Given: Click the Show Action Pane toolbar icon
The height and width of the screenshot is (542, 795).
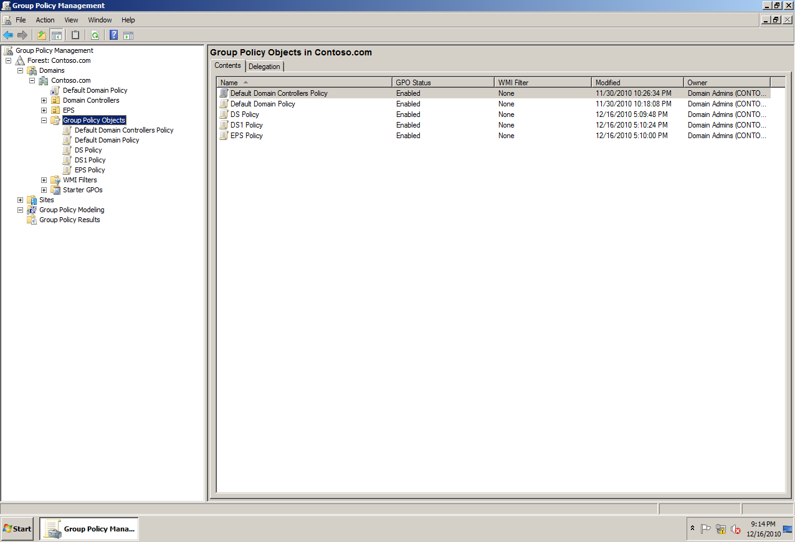Looking at the screenshot, I should tap(129, 35).
